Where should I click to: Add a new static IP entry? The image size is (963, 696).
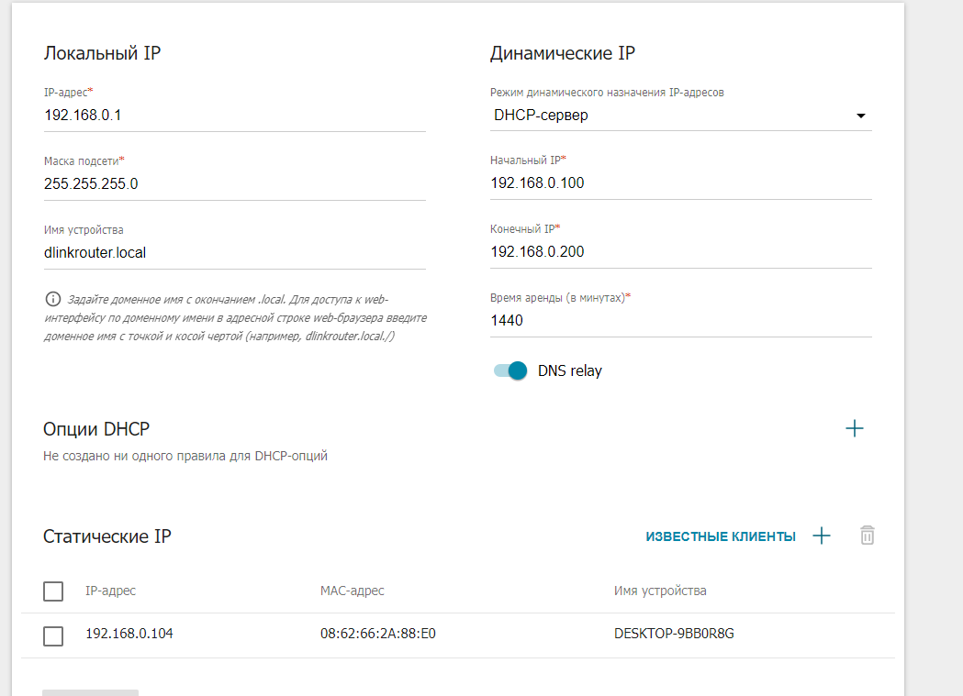(821, 536)
